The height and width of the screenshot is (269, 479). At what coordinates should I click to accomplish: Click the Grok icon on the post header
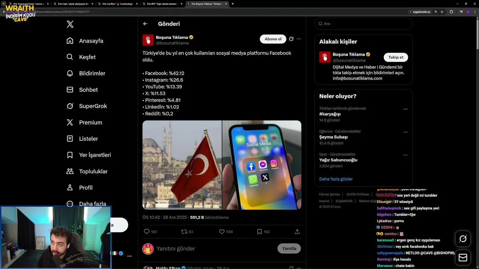(x=291, y=39)
